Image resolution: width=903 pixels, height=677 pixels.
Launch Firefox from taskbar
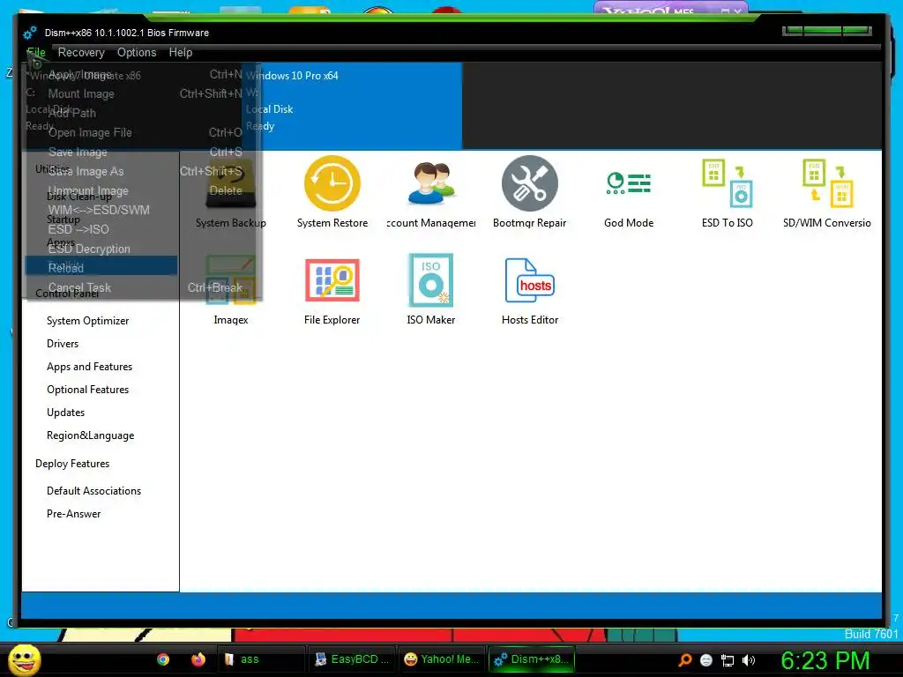click(x=198, y=659)
